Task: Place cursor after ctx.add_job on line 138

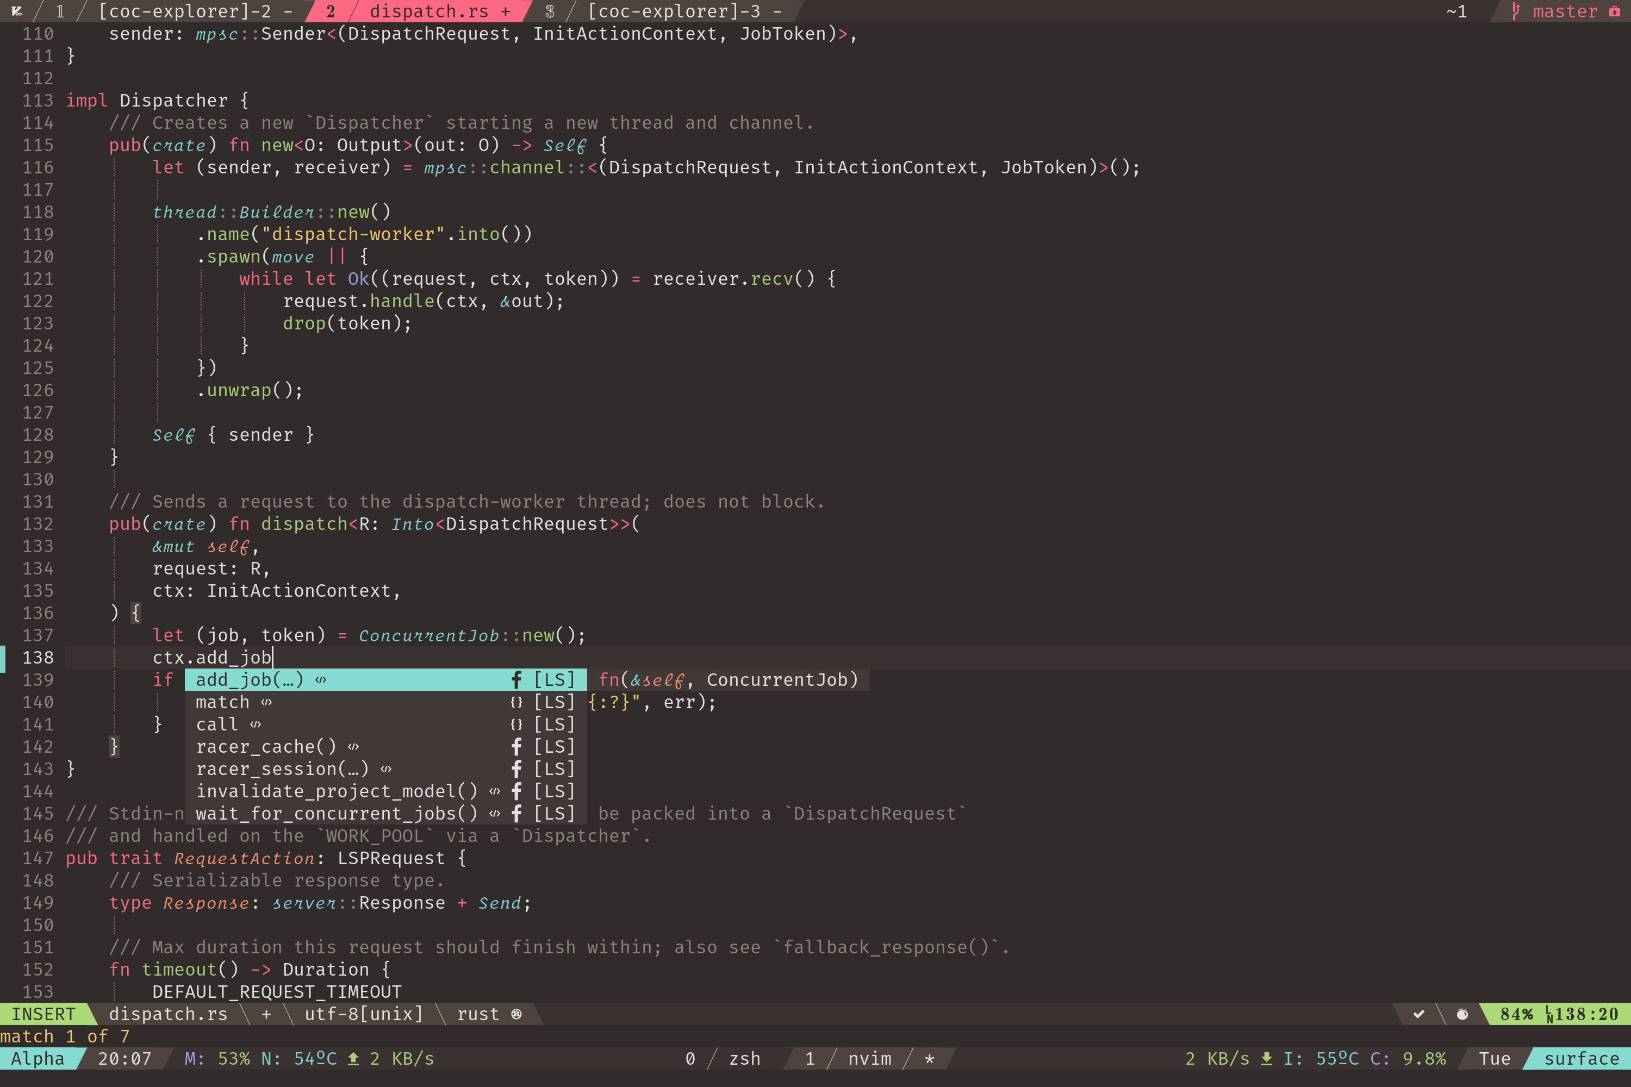Action: (x=273, y=658)
